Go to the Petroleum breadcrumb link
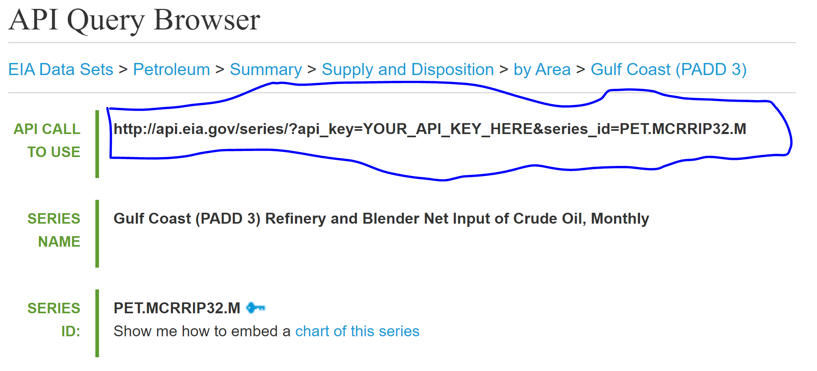Image resolution: width=817 pixels, height=371 pixels. 171,69
